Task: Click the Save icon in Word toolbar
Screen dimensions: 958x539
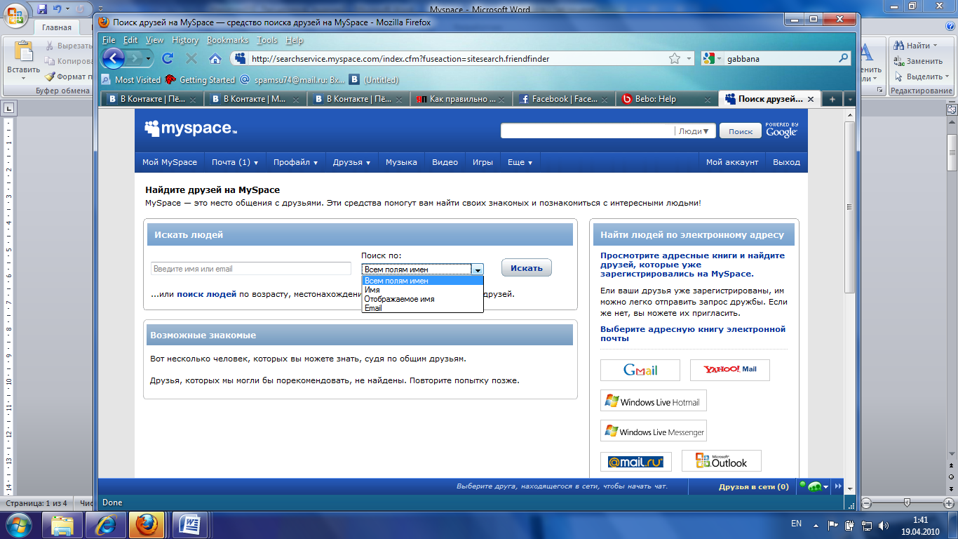Action: pyautogui.click(x=43, y=9)
